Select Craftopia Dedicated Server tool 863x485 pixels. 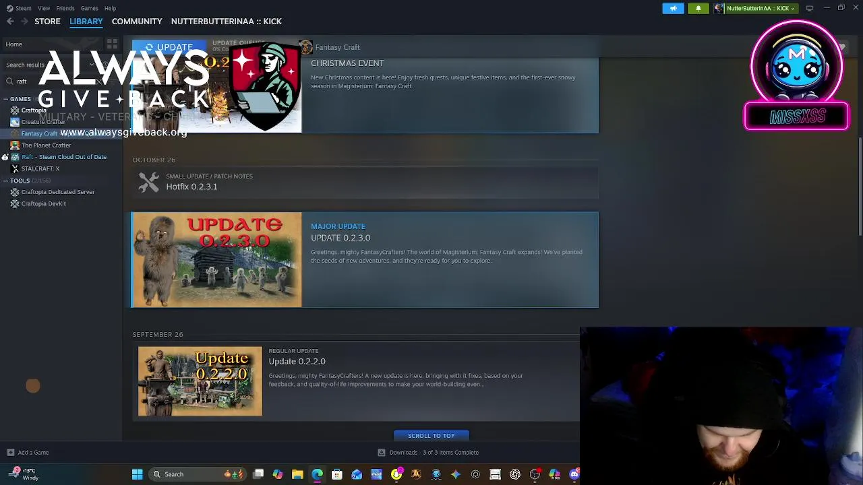(58, 192)
